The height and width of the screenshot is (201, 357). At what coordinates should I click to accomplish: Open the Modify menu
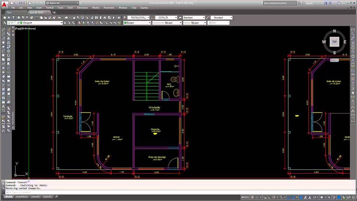[x=96, y=8]
